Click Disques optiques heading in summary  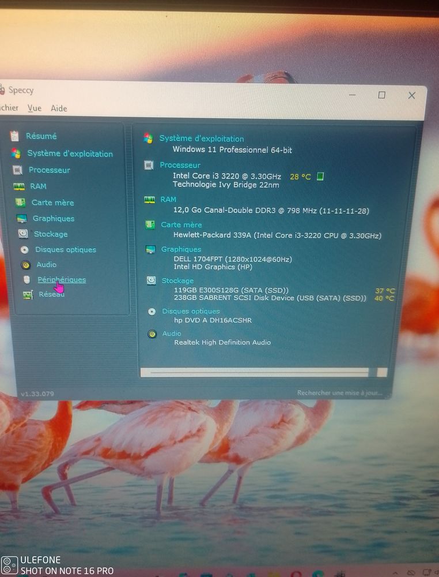pyautogui.click(x=191, y=312)
